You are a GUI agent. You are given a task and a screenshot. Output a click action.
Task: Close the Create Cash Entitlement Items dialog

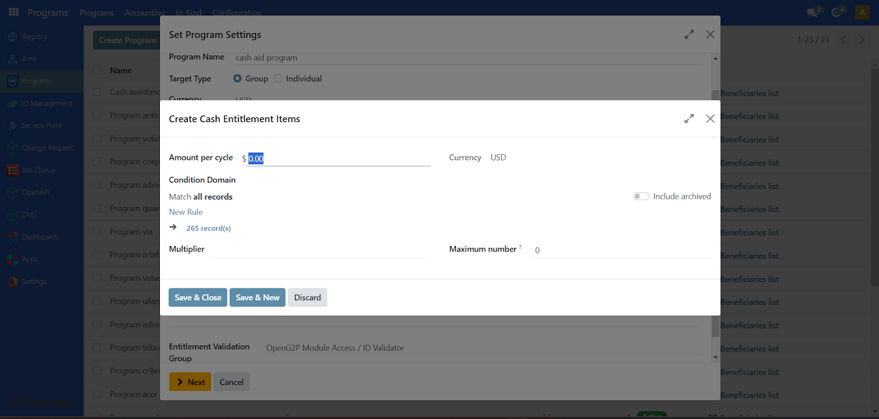[x=710, y=119]
